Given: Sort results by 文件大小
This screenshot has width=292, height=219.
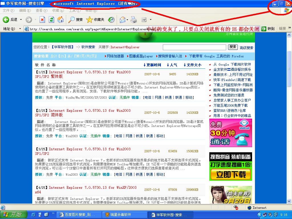Looking at the screenshot, I should (x=192, y=65).
